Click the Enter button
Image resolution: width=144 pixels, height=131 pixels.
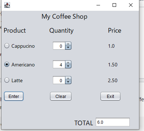(x=14, y=96)
